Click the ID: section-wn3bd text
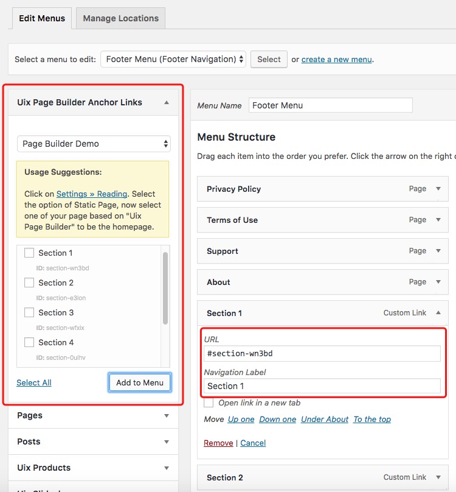 (63, 268)
